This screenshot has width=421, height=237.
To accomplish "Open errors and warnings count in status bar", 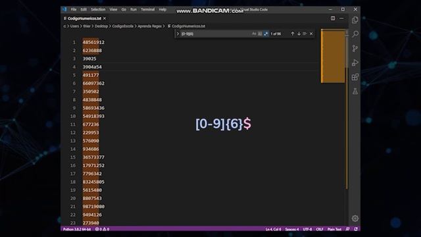I will (102, 229).
